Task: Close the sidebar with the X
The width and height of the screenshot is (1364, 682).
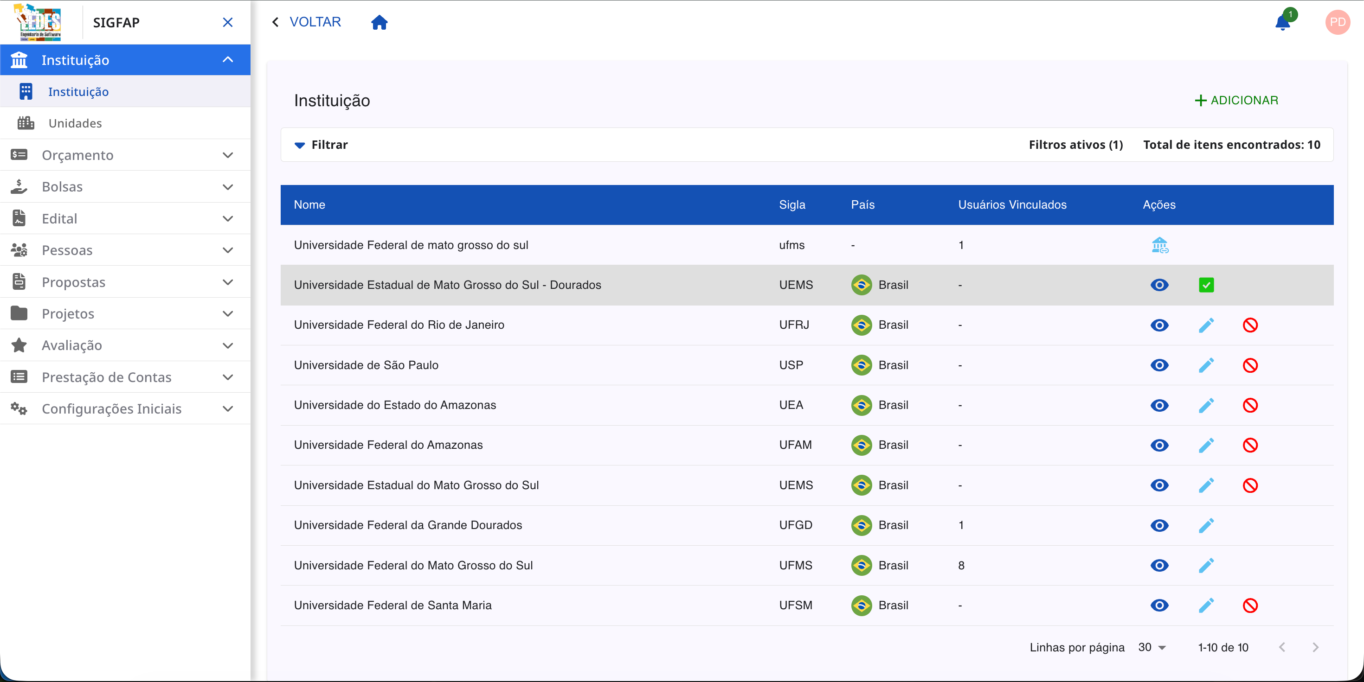Action: (x=228, y=22)
